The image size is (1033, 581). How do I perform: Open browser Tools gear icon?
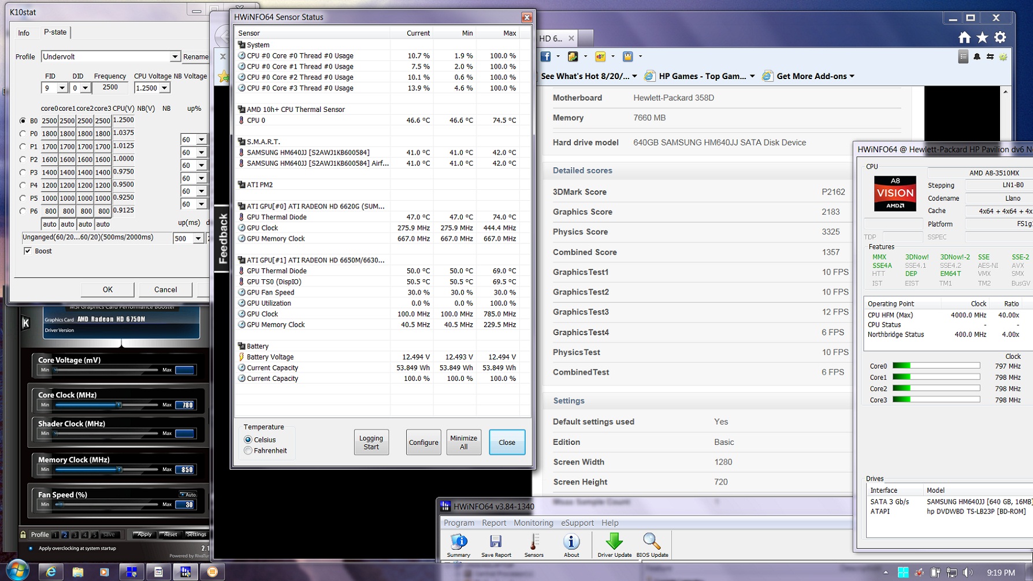1000,38
